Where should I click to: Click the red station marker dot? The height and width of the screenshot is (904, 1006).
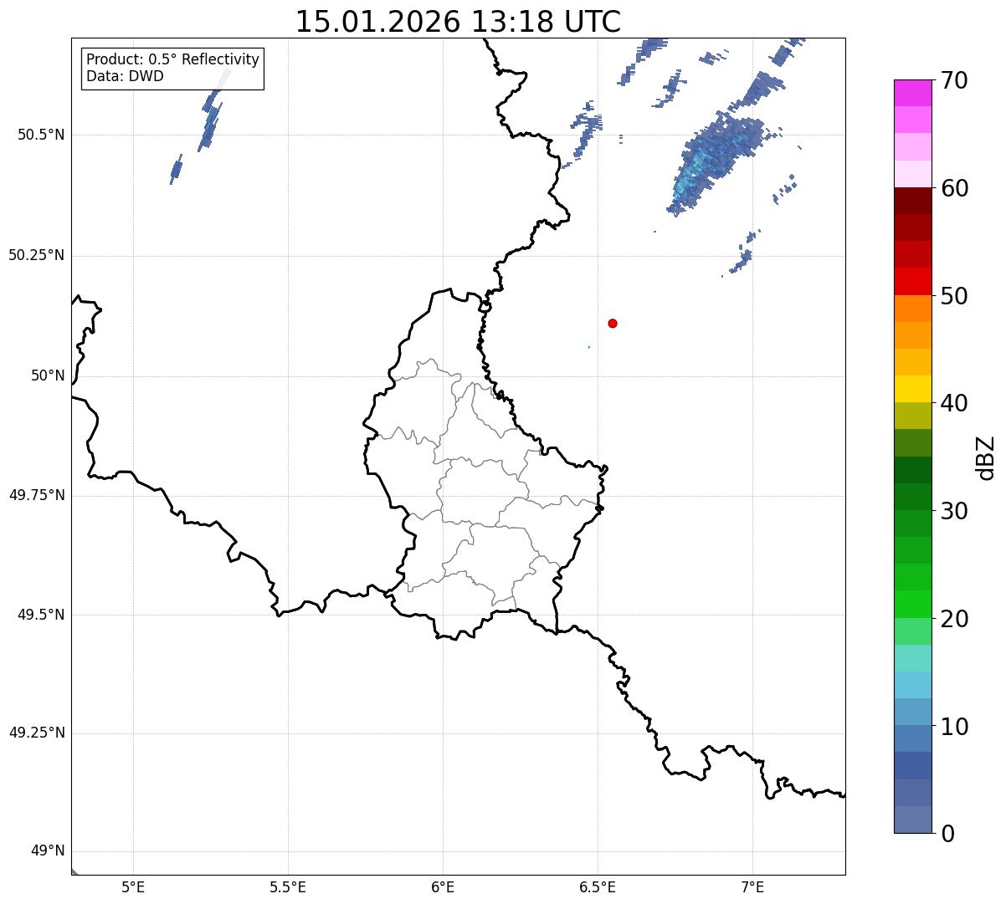(x=613, y=323)
